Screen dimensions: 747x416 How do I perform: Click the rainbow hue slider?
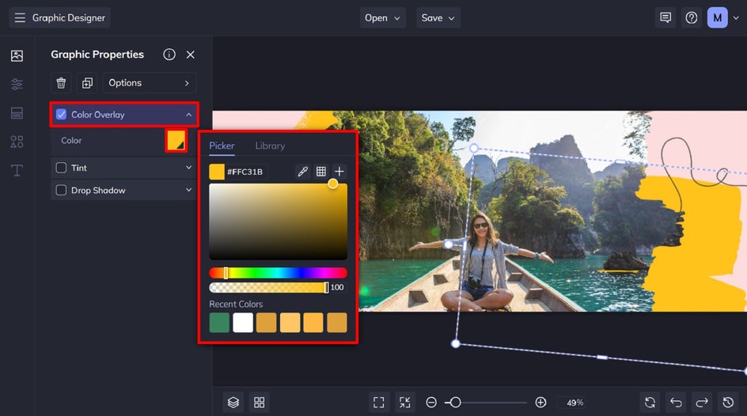pos(278,273)
